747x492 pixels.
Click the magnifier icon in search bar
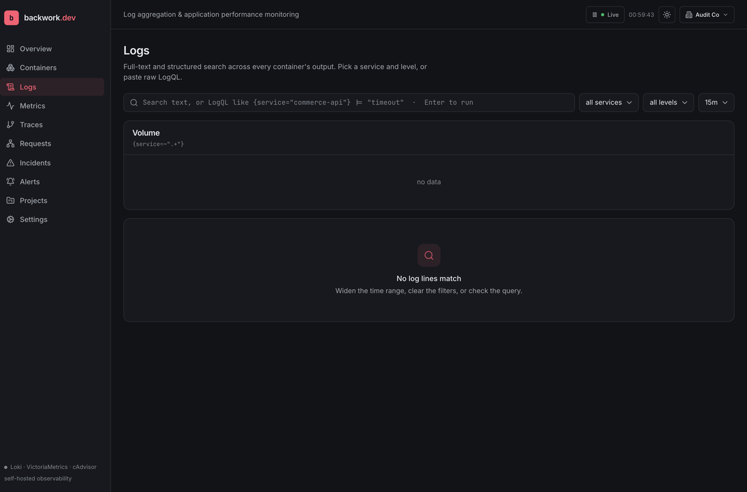pos(134,103)
